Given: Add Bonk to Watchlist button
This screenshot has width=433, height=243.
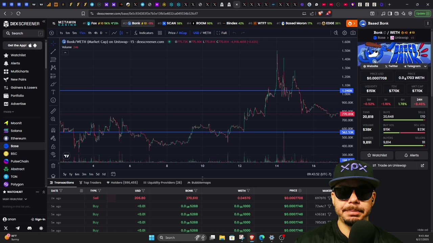Looking at the screenshot, I should (377, 155).
